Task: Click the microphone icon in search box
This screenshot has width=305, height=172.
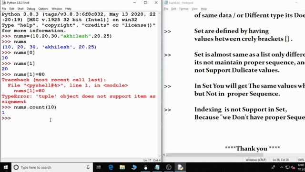Action: [88, 167]
